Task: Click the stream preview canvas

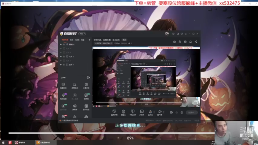Action: 146,77
